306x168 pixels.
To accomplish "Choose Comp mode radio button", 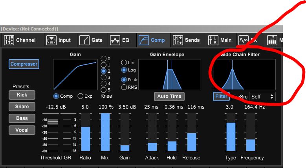I will 56,96.
